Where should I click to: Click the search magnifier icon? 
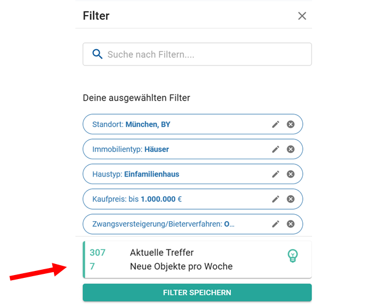click(x=97, y=54)
